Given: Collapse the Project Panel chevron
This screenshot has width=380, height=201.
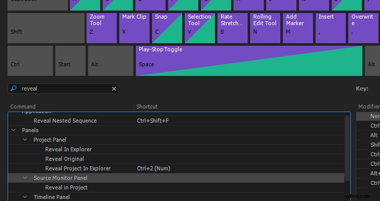Looking at the screenshot, I should click(25, 140).
